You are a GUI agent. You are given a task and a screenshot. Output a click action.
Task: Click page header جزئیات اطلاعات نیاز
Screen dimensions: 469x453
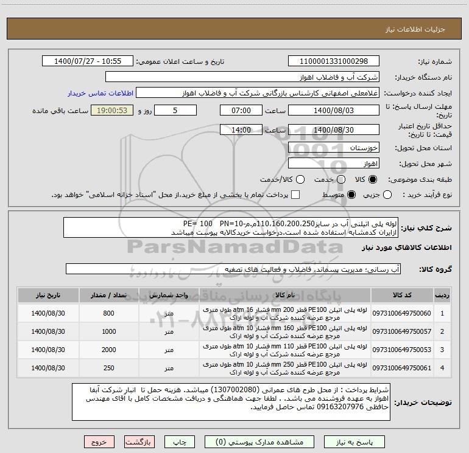coord(415,29)
